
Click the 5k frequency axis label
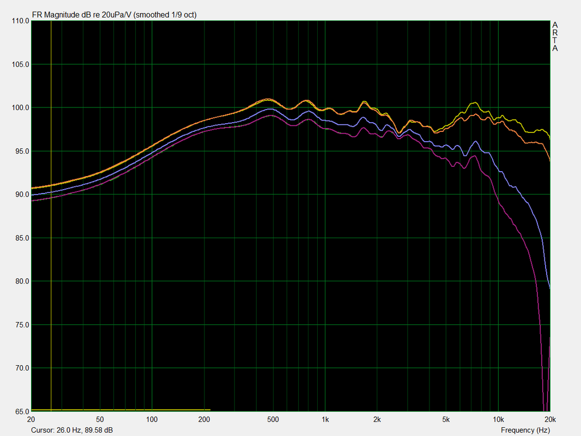pos(446,420)
